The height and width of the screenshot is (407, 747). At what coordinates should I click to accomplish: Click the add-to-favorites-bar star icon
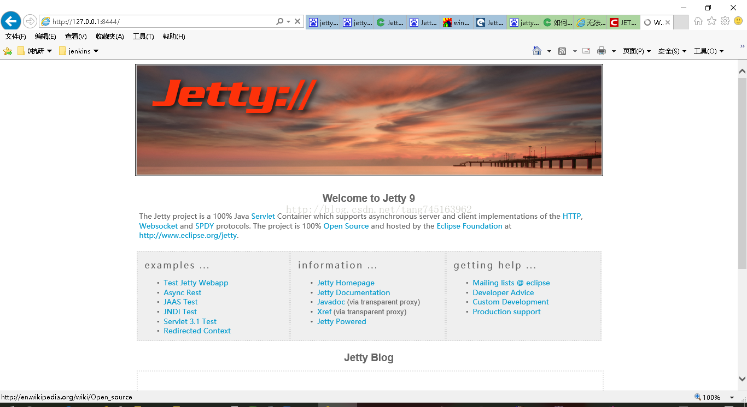(x=8, y=51)
